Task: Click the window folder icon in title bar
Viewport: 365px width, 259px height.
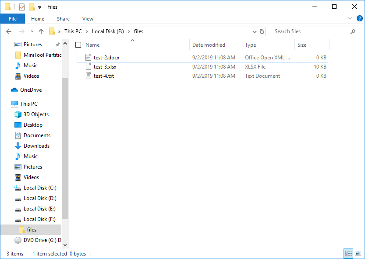Action: coord(8,7)
